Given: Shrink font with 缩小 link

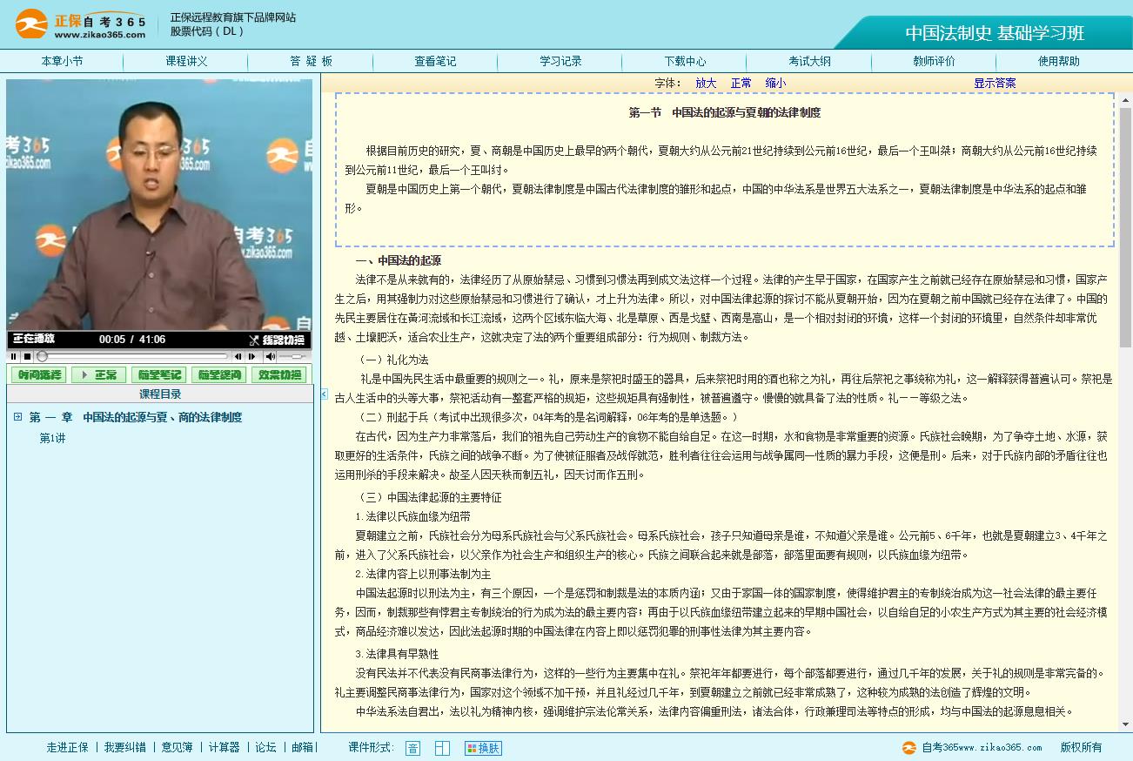Looking at the screenshot, I should [775, 84].
